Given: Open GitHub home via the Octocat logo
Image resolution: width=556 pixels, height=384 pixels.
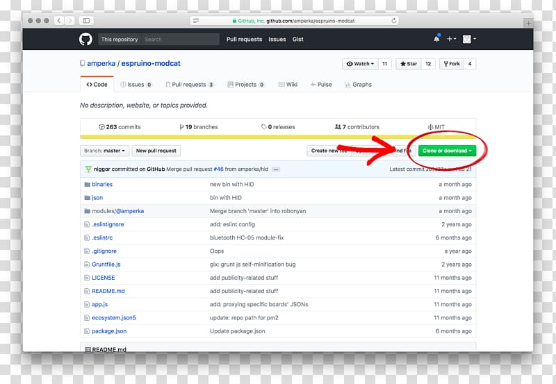Looking at the screenshot, I should point(85,40).
